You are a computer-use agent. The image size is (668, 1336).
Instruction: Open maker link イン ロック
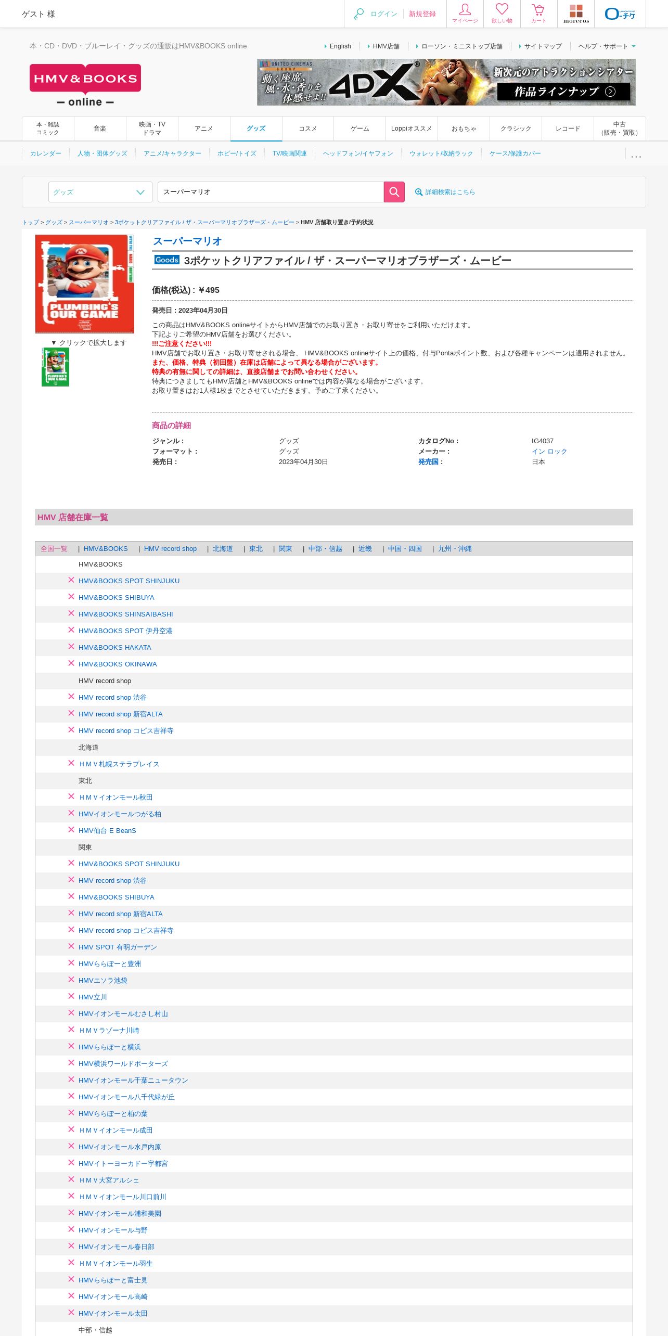tap(549, 452)
